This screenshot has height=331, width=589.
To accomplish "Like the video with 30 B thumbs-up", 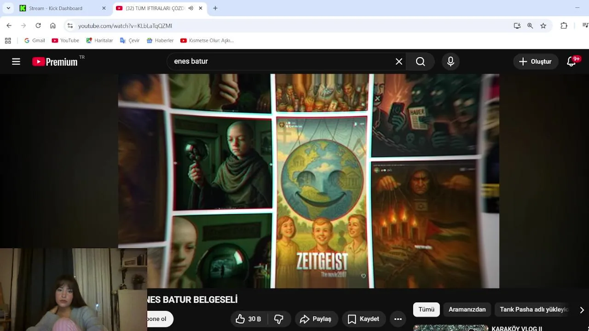I will [x=248, y=319].
